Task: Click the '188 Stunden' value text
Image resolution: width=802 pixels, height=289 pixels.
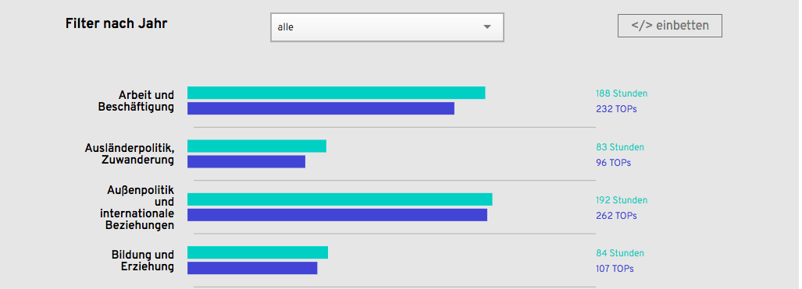Action: point(622,93)
